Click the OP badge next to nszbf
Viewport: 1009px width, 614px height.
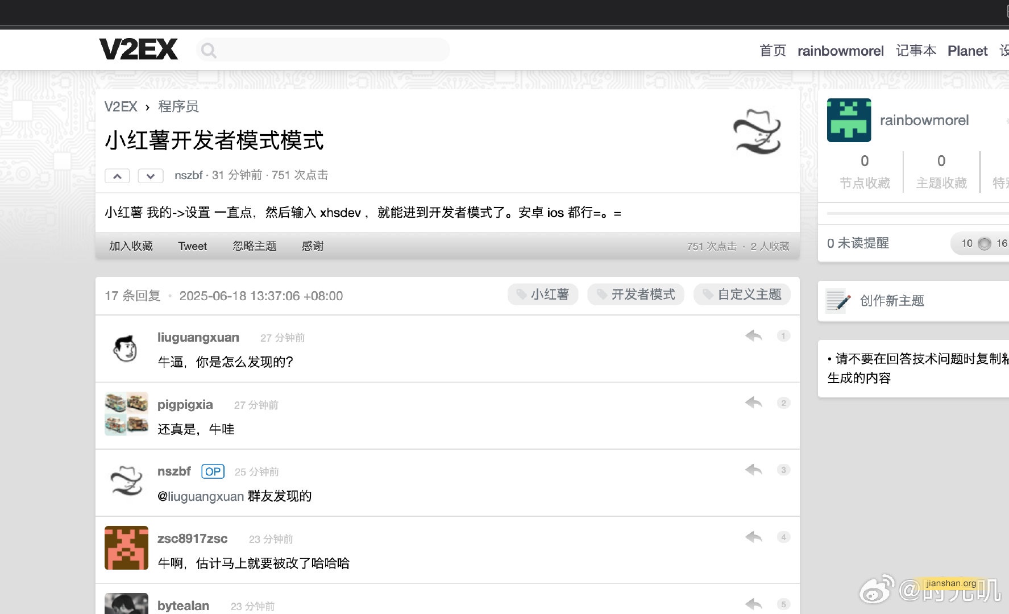(x=213, y=471)
